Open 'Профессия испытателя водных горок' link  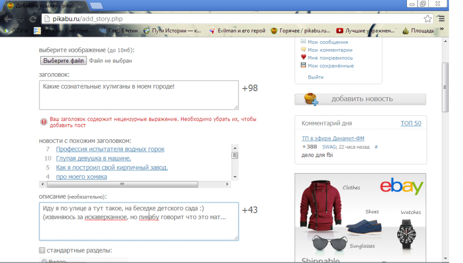tap(110, 149)
